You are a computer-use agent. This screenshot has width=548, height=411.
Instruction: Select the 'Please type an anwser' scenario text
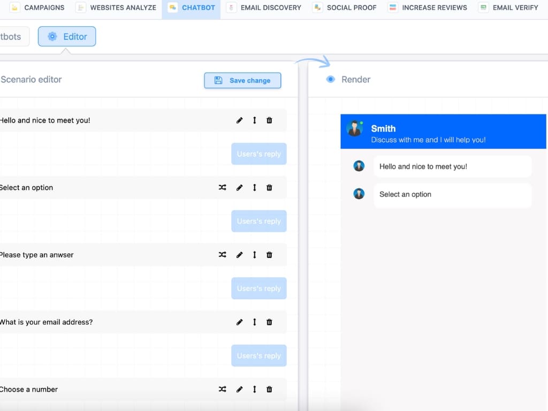point(37,255)
